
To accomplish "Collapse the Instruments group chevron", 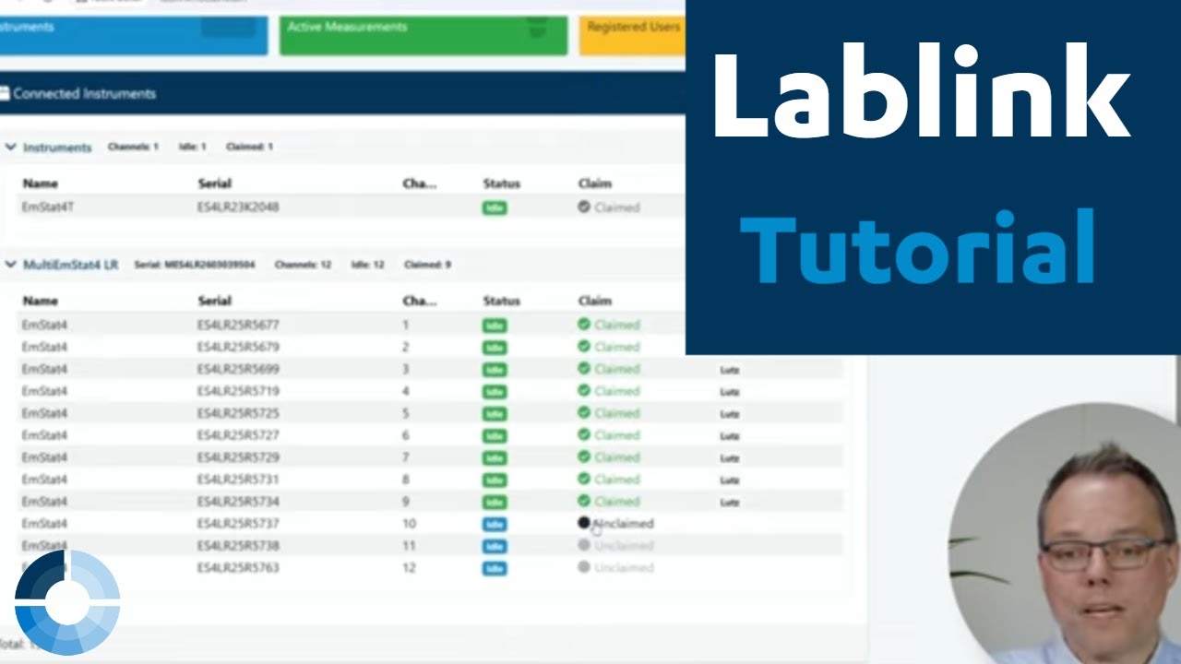I will click(x=10, y=147).
